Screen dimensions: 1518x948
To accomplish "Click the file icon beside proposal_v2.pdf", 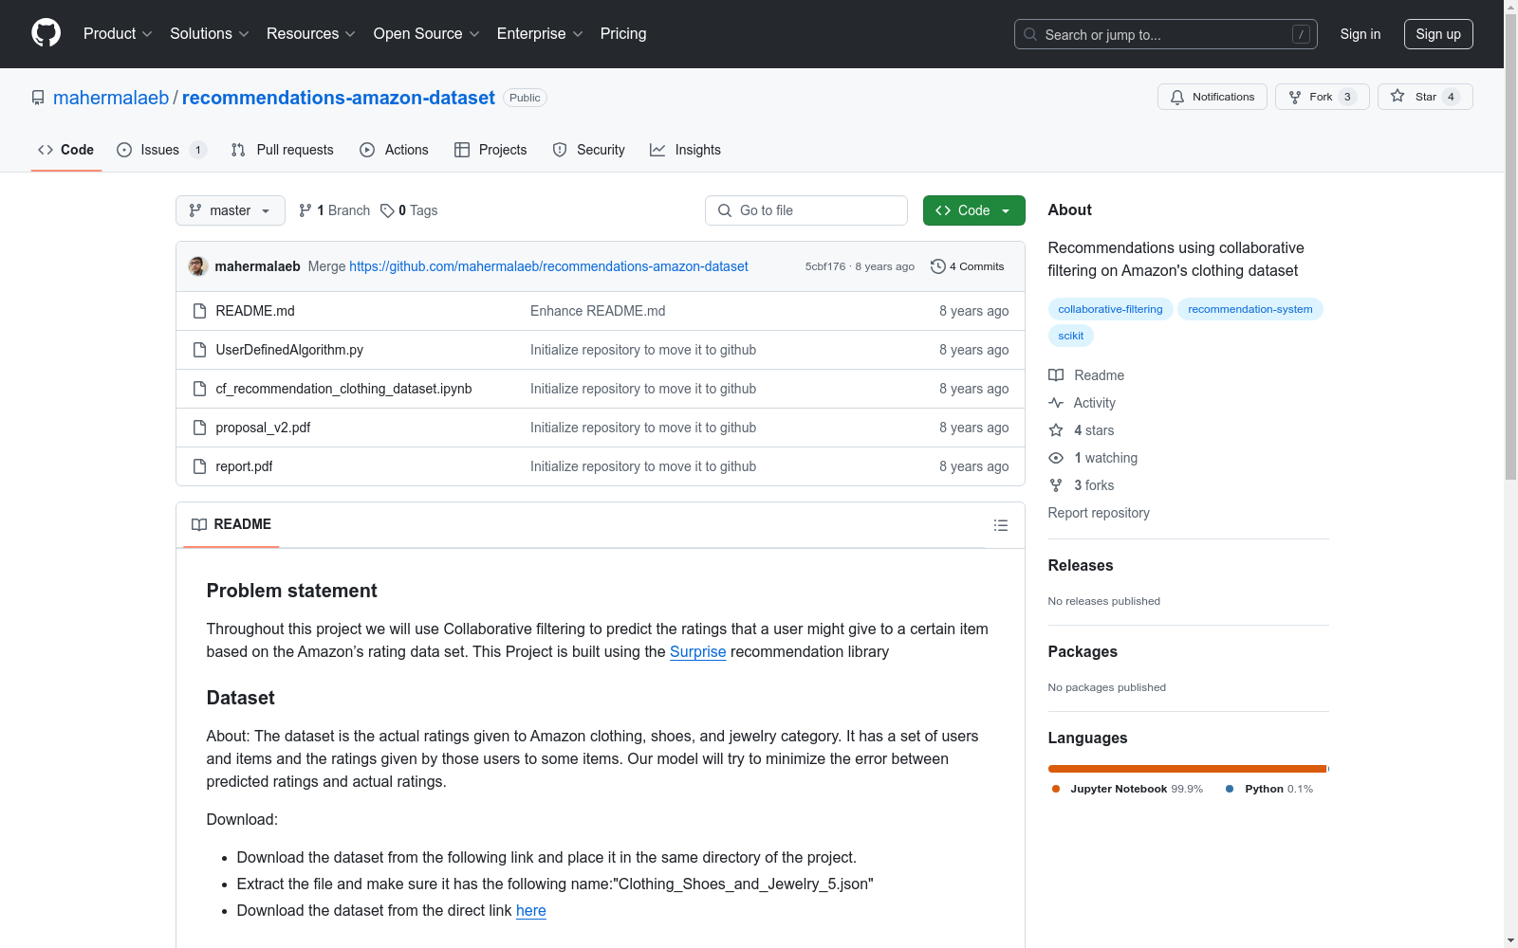I will [x=199, y=428].
